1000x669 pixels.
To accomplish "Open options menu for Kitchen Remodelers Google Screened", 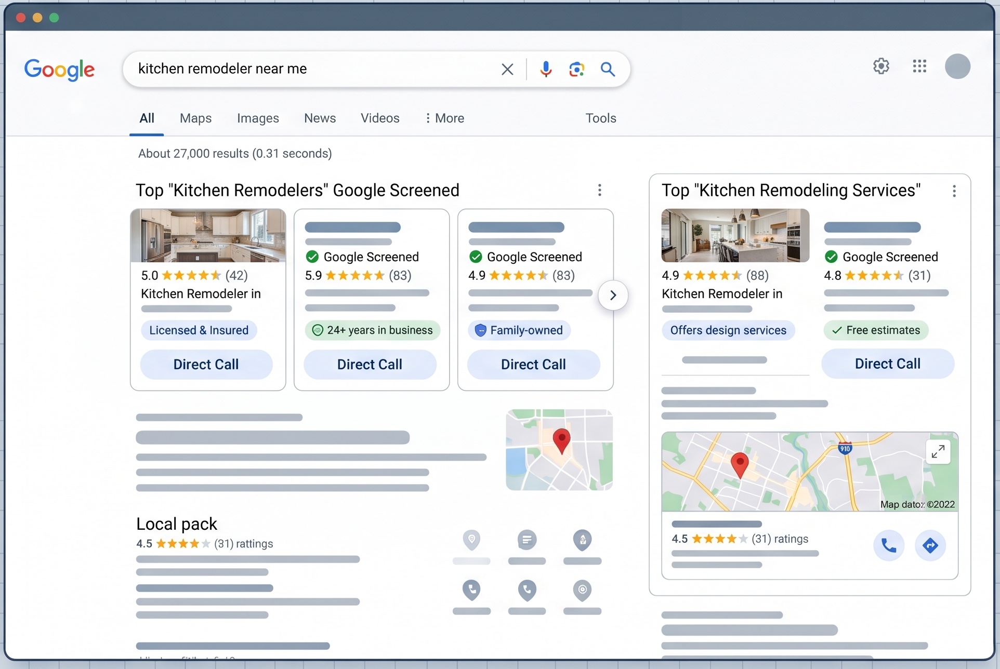I will [600, 190].
